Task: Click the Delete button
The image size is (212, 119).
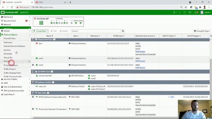Action: click(x=64, y=31)
